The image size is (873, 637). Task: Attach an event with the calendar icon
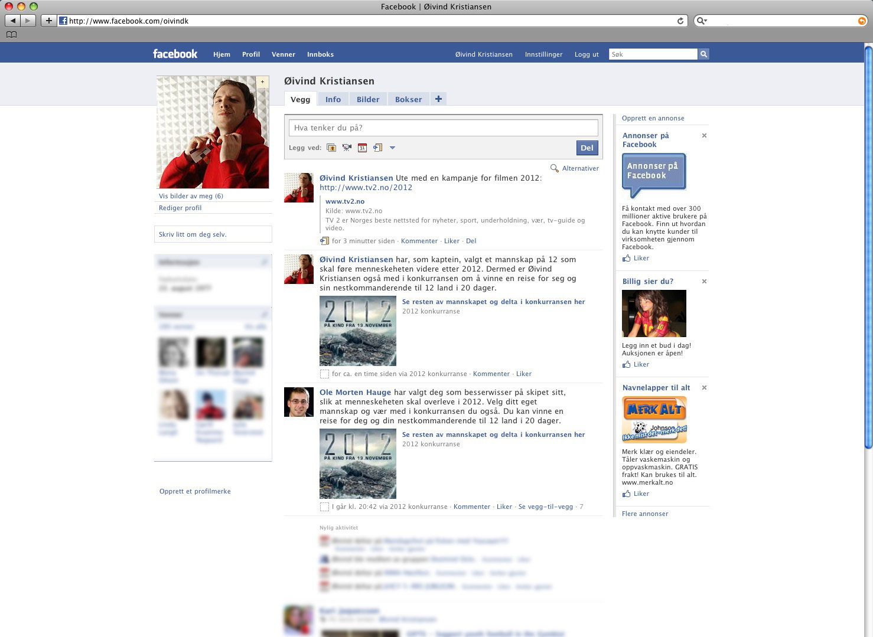pos(362,148)
